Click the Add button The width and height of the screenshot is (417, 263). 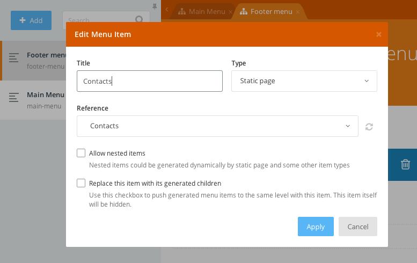pyautogui.click(x=31, y=20)
